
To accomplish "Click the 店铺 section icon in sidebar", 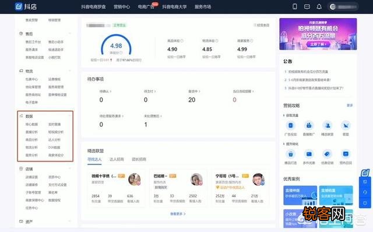I will [21, 169].
